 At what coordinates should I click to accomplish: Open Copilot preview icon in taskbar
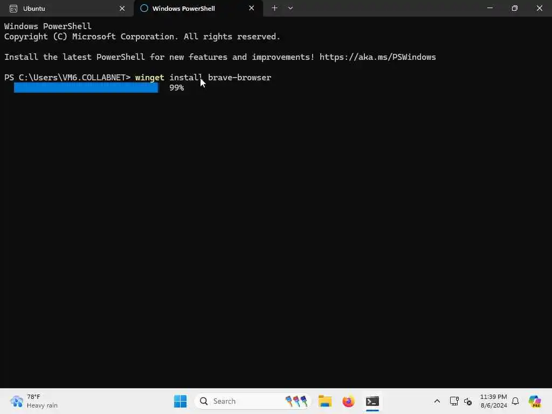[x=535, y=401]
